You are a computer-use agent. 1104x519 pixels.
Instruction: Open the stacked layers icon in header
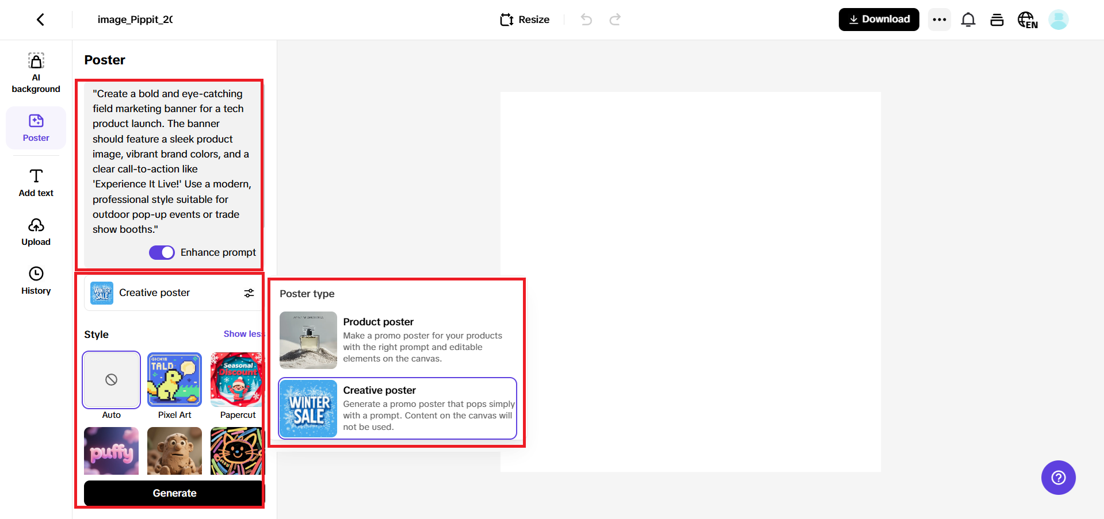pos(997,20)
